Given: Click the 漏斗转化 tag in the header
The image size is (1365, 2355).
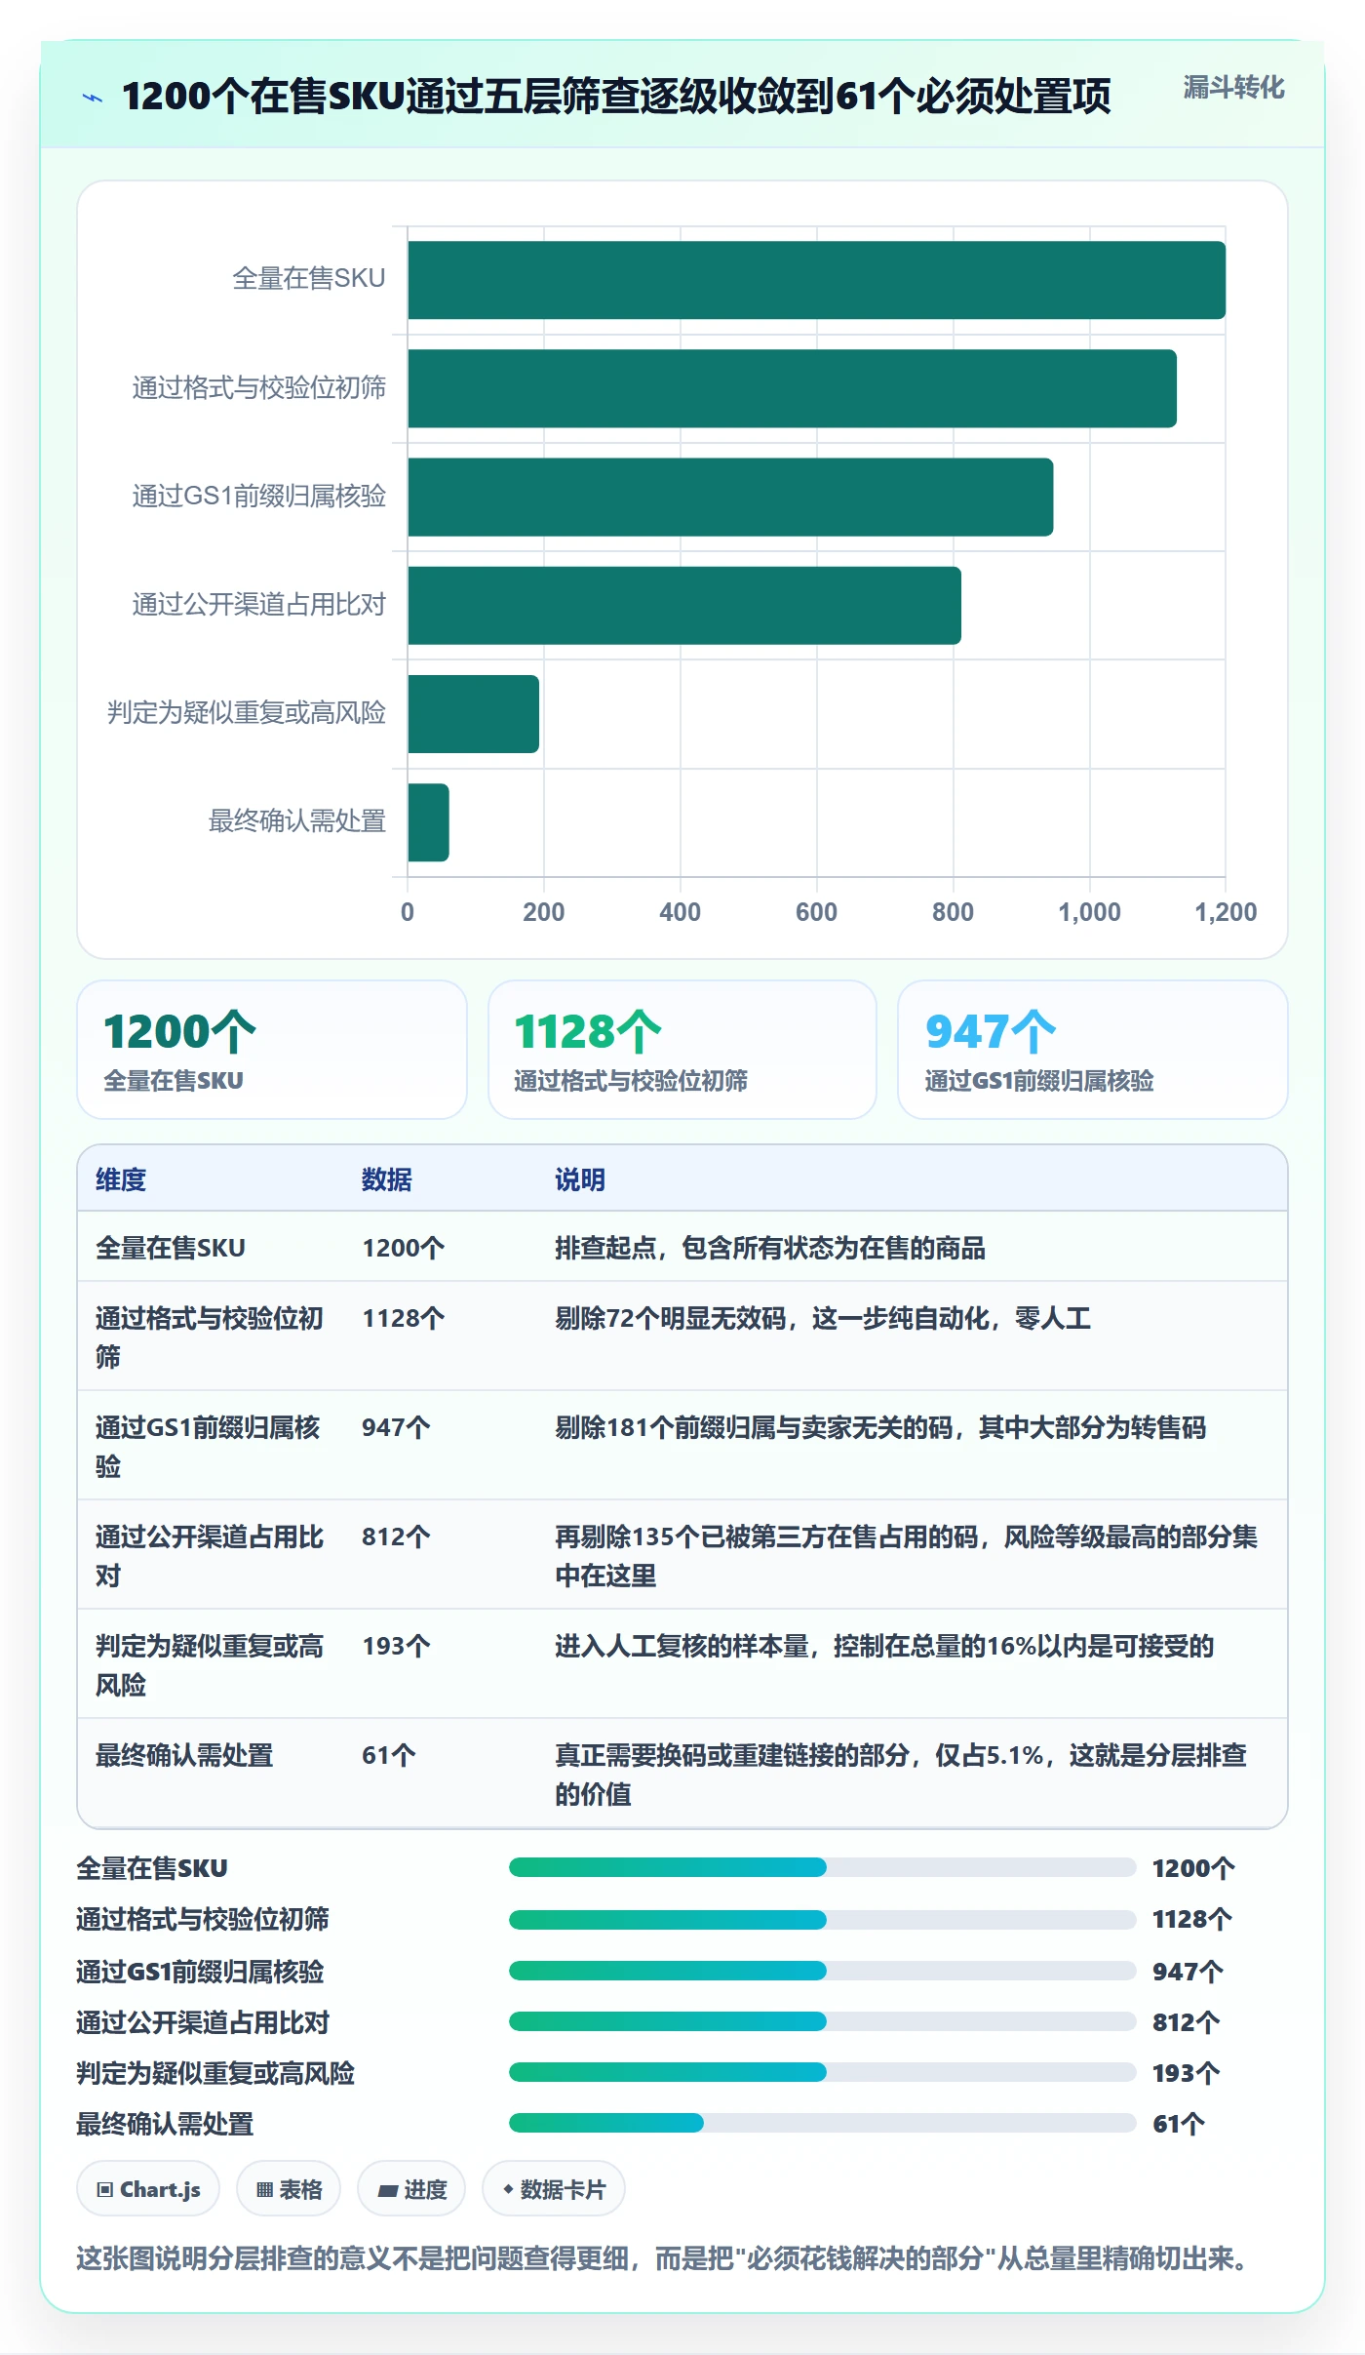Looking at the screenshot, I should click(x=1233, y=88).
